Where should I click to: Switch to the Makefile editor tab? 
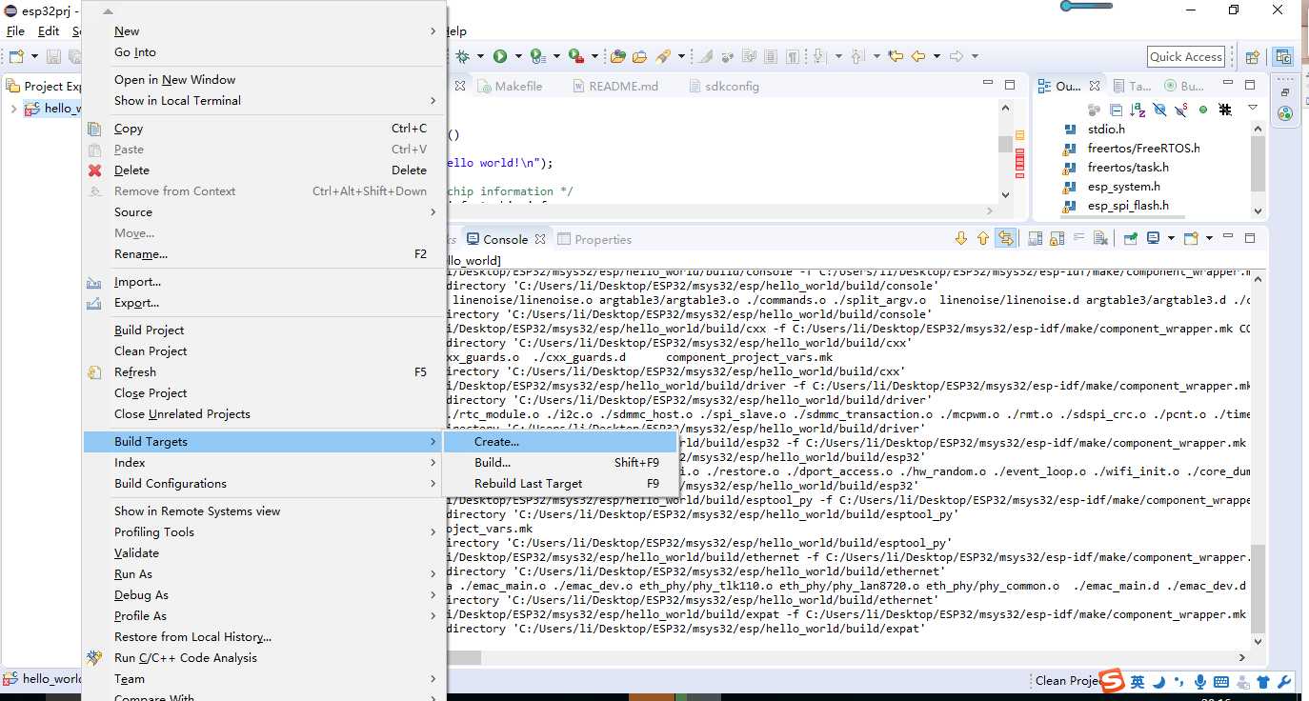[510, 86]
